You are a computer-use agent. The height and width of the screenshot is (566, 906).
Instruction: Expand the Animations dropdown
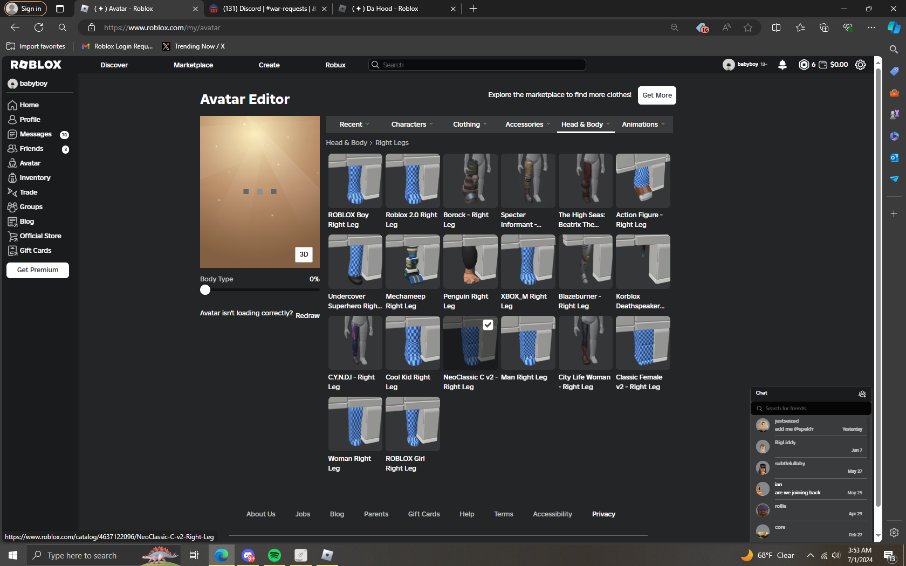(643, 125)
